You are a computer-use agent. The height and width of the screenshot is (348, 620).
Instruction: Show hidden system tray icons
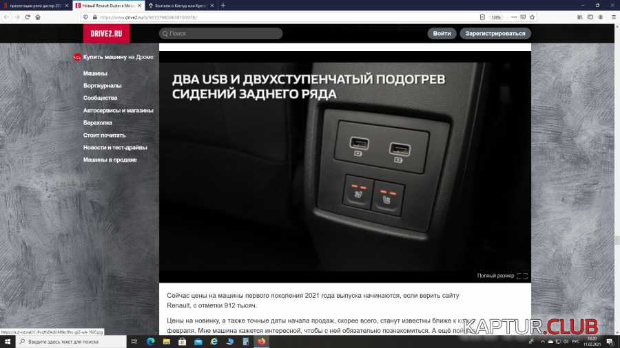click(543, 342)
